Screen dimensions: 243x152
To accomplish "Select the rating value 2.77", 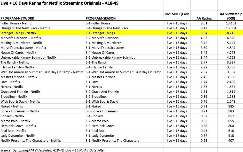I will [x=204, y=62].
